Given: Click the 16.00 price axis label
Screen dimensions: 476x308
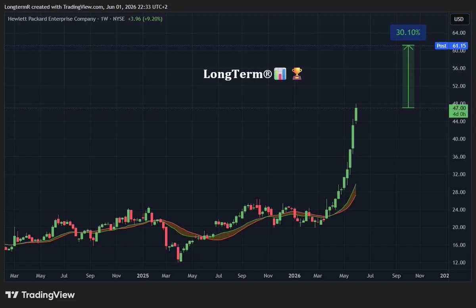Looking at the screenshot, I should 459,245.
